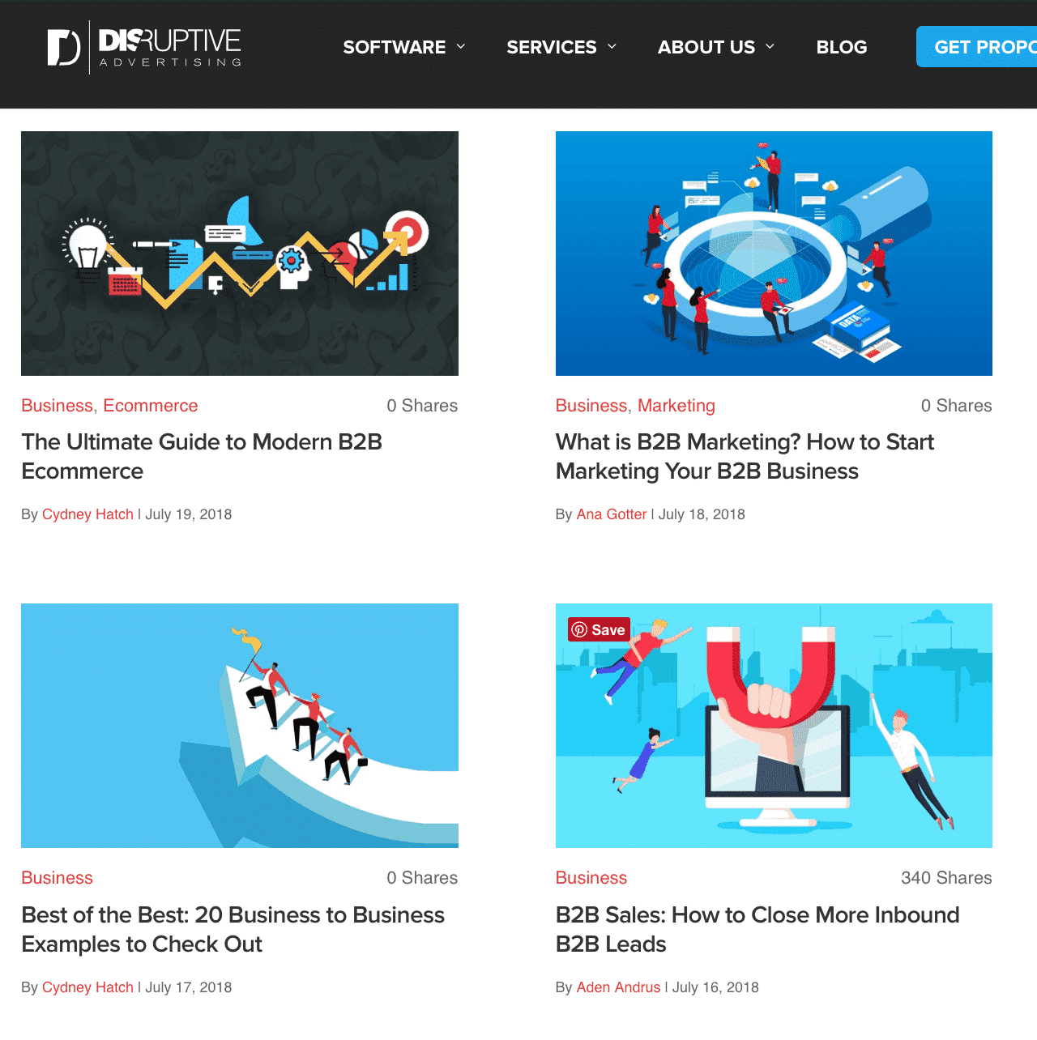The image size is (1037, 1040).
Task: Click the Pinterest Save button on magnet image
Action: 599,629
